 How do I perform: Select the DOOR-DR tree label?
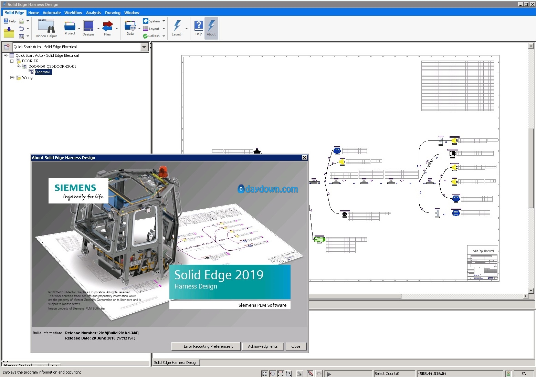(30, 61)
